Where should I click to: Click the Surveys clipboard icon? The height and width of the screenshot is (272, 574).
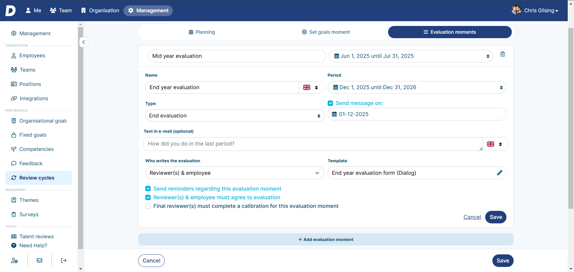tap(14, 214)
